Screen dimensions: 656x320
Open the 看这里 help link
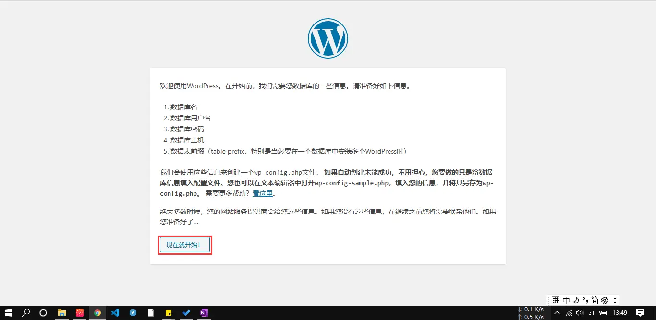point(262,193)
